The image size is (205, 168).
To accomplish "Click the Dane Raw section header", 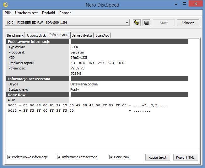I will pyautogui.click(x=38, y=95).
